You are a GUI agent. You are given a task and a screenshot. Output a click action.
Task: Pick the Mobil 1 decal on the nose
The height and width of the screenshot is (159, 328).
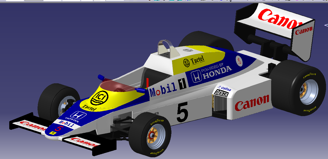pos(66,124)
